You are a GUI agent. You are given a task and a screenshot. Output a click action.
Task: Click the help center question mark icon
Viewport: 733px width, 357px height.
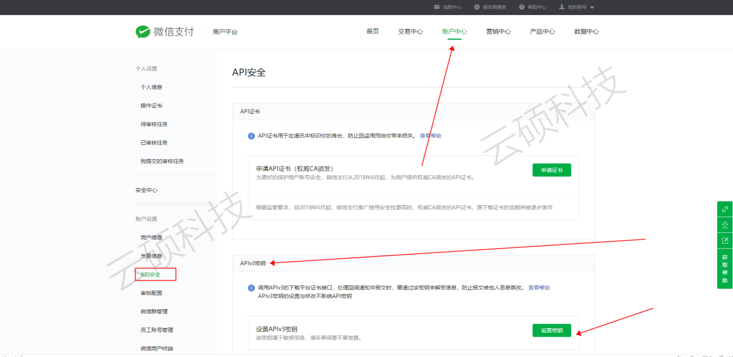(522, 7)
